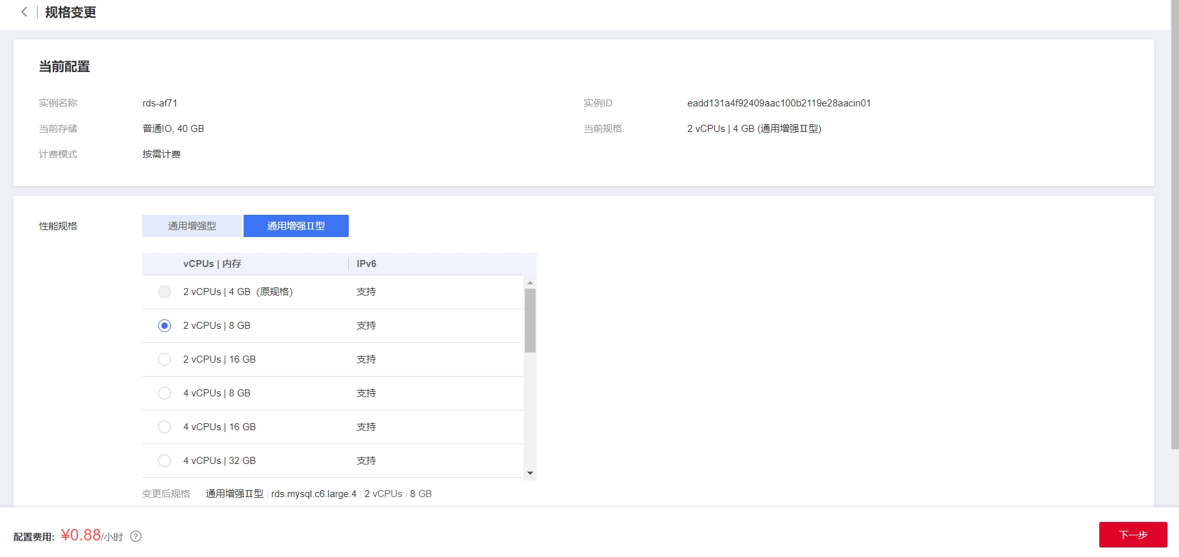Select the 2 vCPUs | 4 GB original spec radio

[165, 292]
